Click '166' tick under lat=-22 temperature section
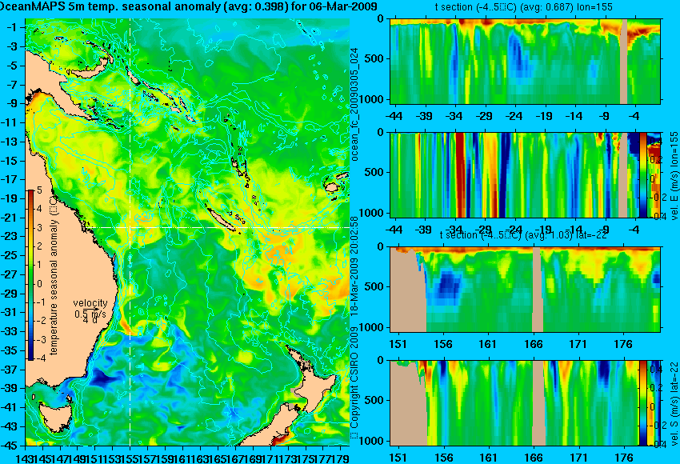This screenshot has height=464, width=680. click(533, 344)
